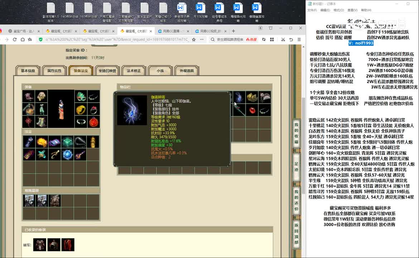419x258 pixels.
Task: Open the 组号零成本养号 desktop document
Action: (219, 13)
